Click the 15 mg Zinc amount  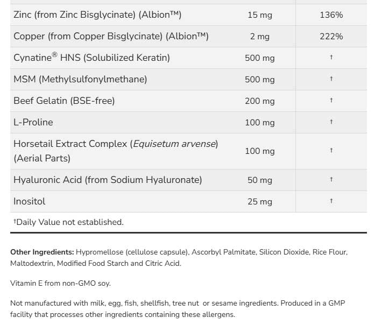pyautogui.click(x=260, y=15)
